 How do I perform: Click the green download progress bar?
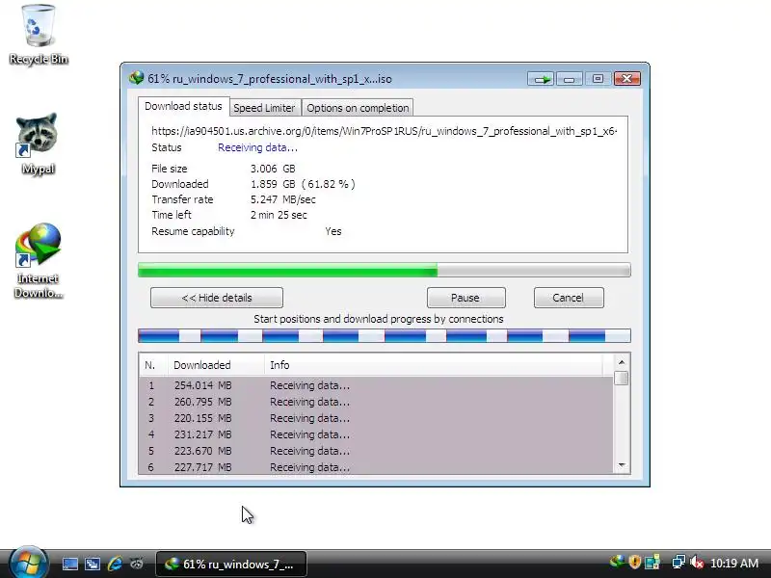[384, 270]
